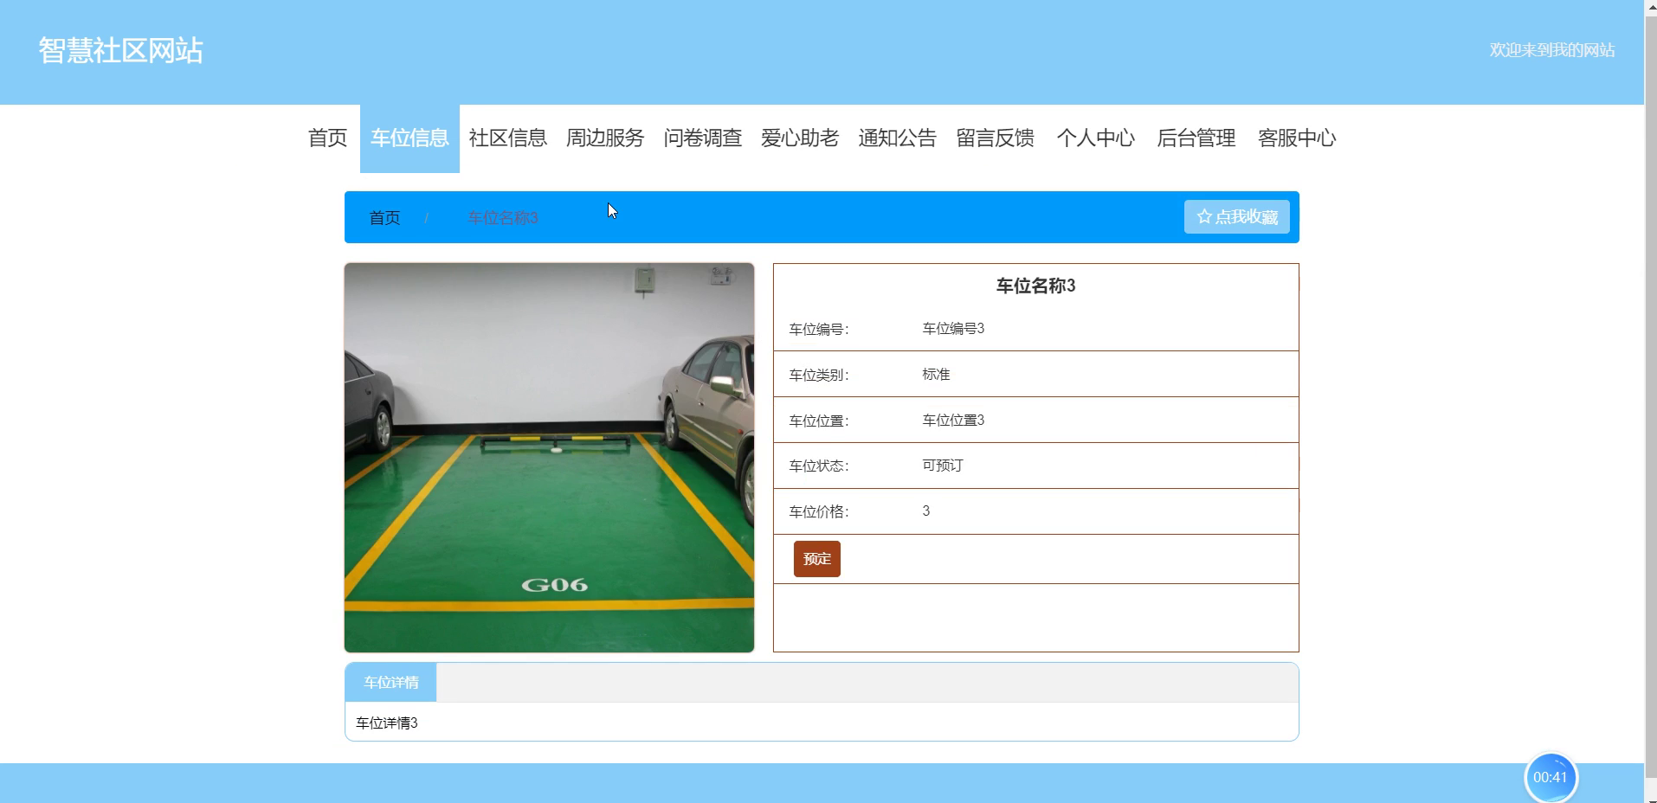Click the star 点我收藏 favorite button
1657x803 pixels.
coord(1236,217)
